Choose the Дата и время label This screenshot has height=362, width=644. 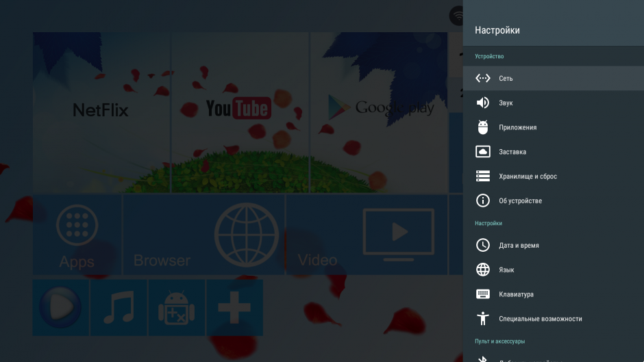click(519, 246)
